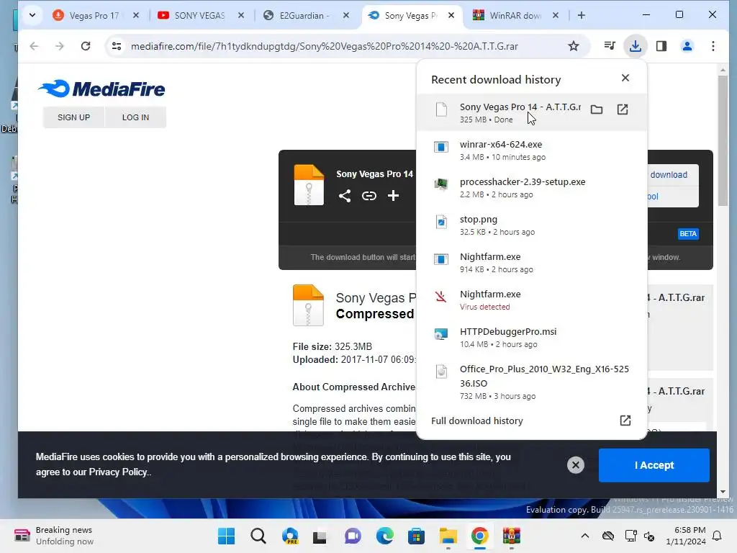This screenshot has width=737, height=553.
Task: Close the E2Guardian tab
Action: [346, 16]
